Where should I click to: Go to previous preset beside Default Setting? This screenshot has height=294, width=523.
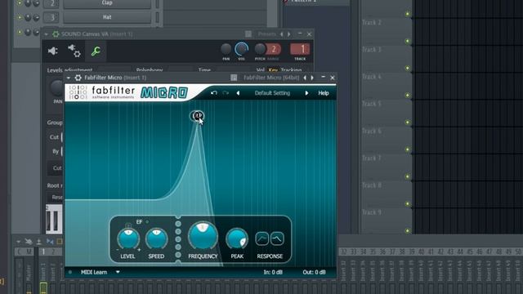click(238, 93)
